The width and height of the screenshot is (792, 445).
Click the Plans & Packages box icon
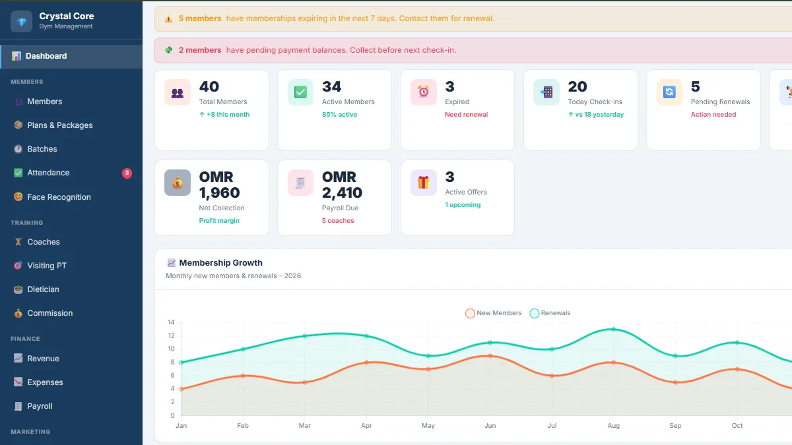18,125
